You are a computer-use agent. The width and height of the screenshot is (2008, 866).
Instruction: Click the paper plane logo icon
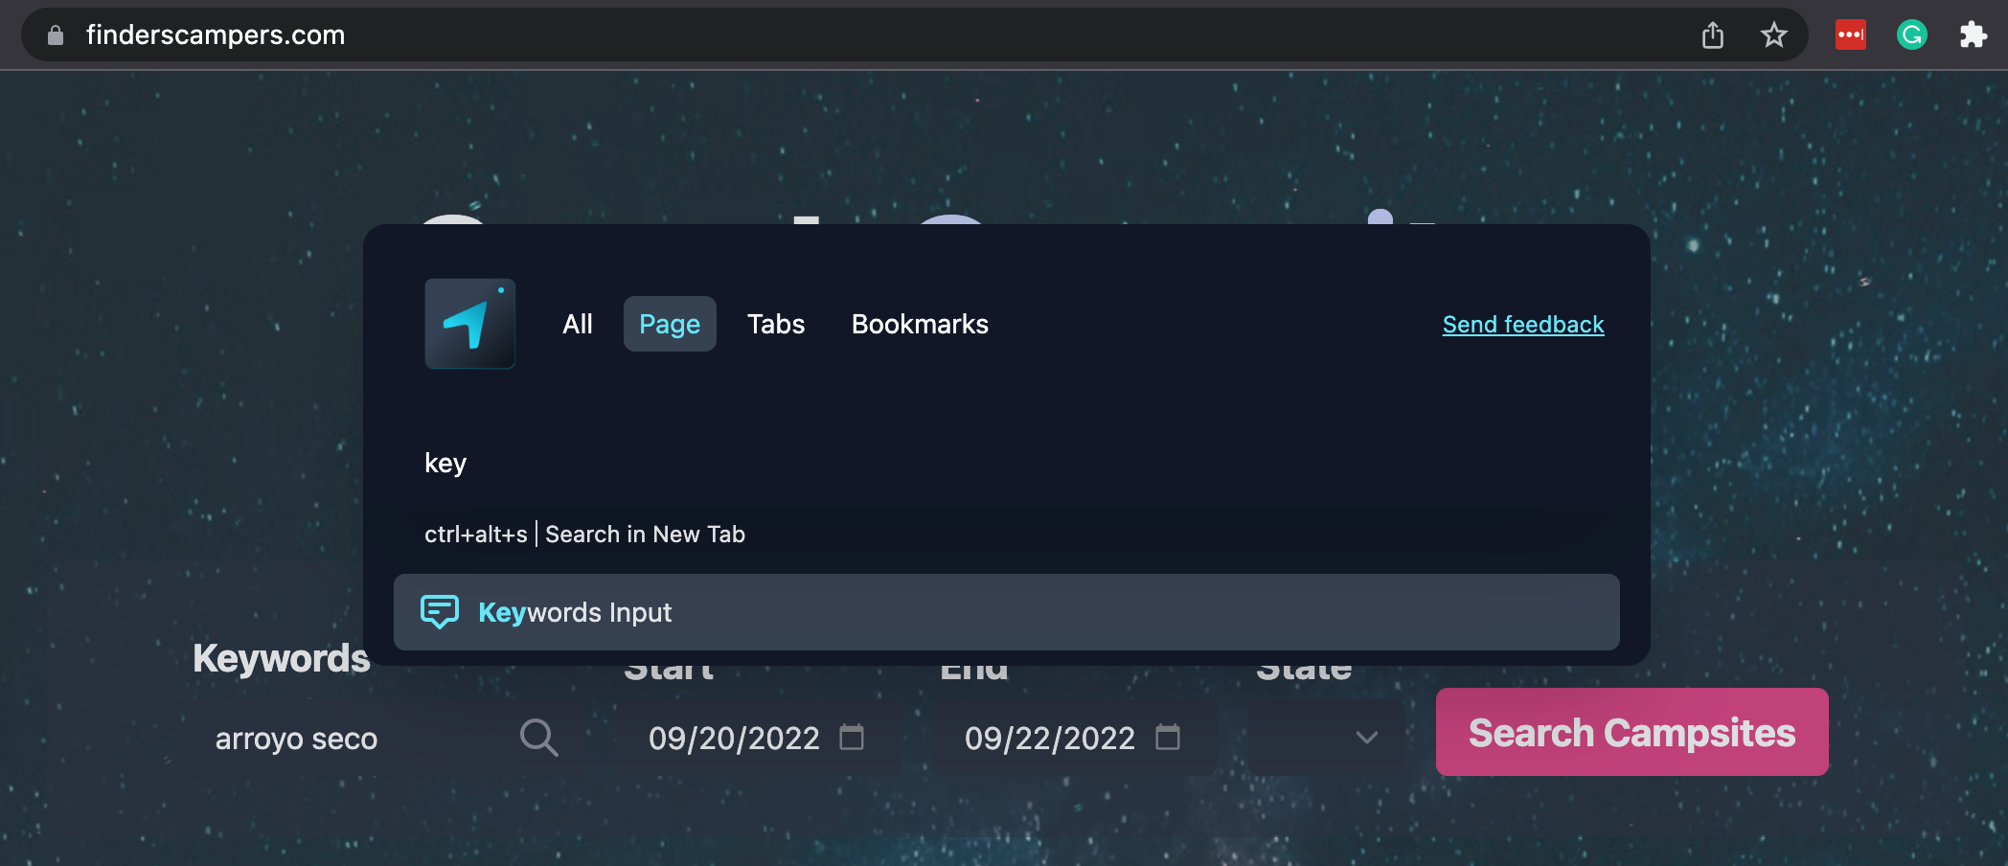pyautogui.click(x=469, y=324)
